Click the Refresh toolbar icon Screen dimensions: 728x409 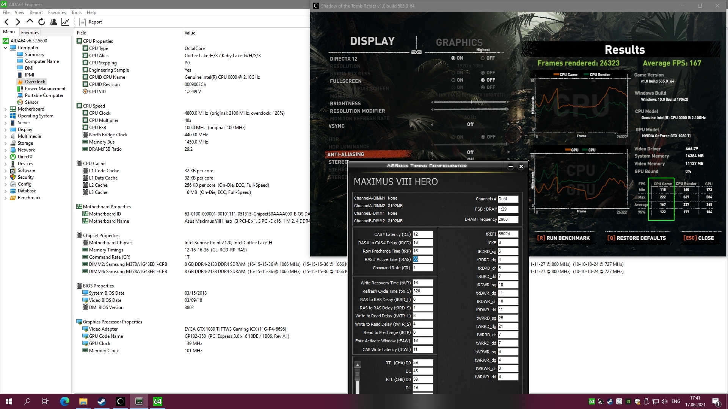pyautogui.click(x=42, y=22)
